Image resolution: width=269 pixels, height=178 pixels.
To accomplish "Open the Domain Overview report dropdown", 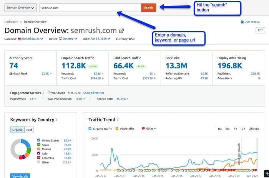I will [20, 8].
